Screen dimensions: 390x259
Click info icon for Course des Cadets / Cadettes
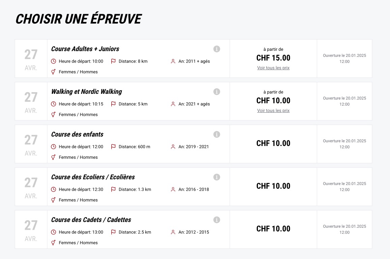pyautogui.click(x=217, y=220)
